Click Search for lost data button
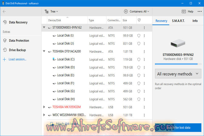Screen dimensions: 204x136 click(x=178, y=127)
